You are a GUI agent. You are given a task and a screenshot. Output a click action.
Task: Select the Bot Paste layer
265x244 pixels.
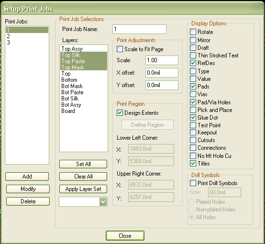point(84,92)
